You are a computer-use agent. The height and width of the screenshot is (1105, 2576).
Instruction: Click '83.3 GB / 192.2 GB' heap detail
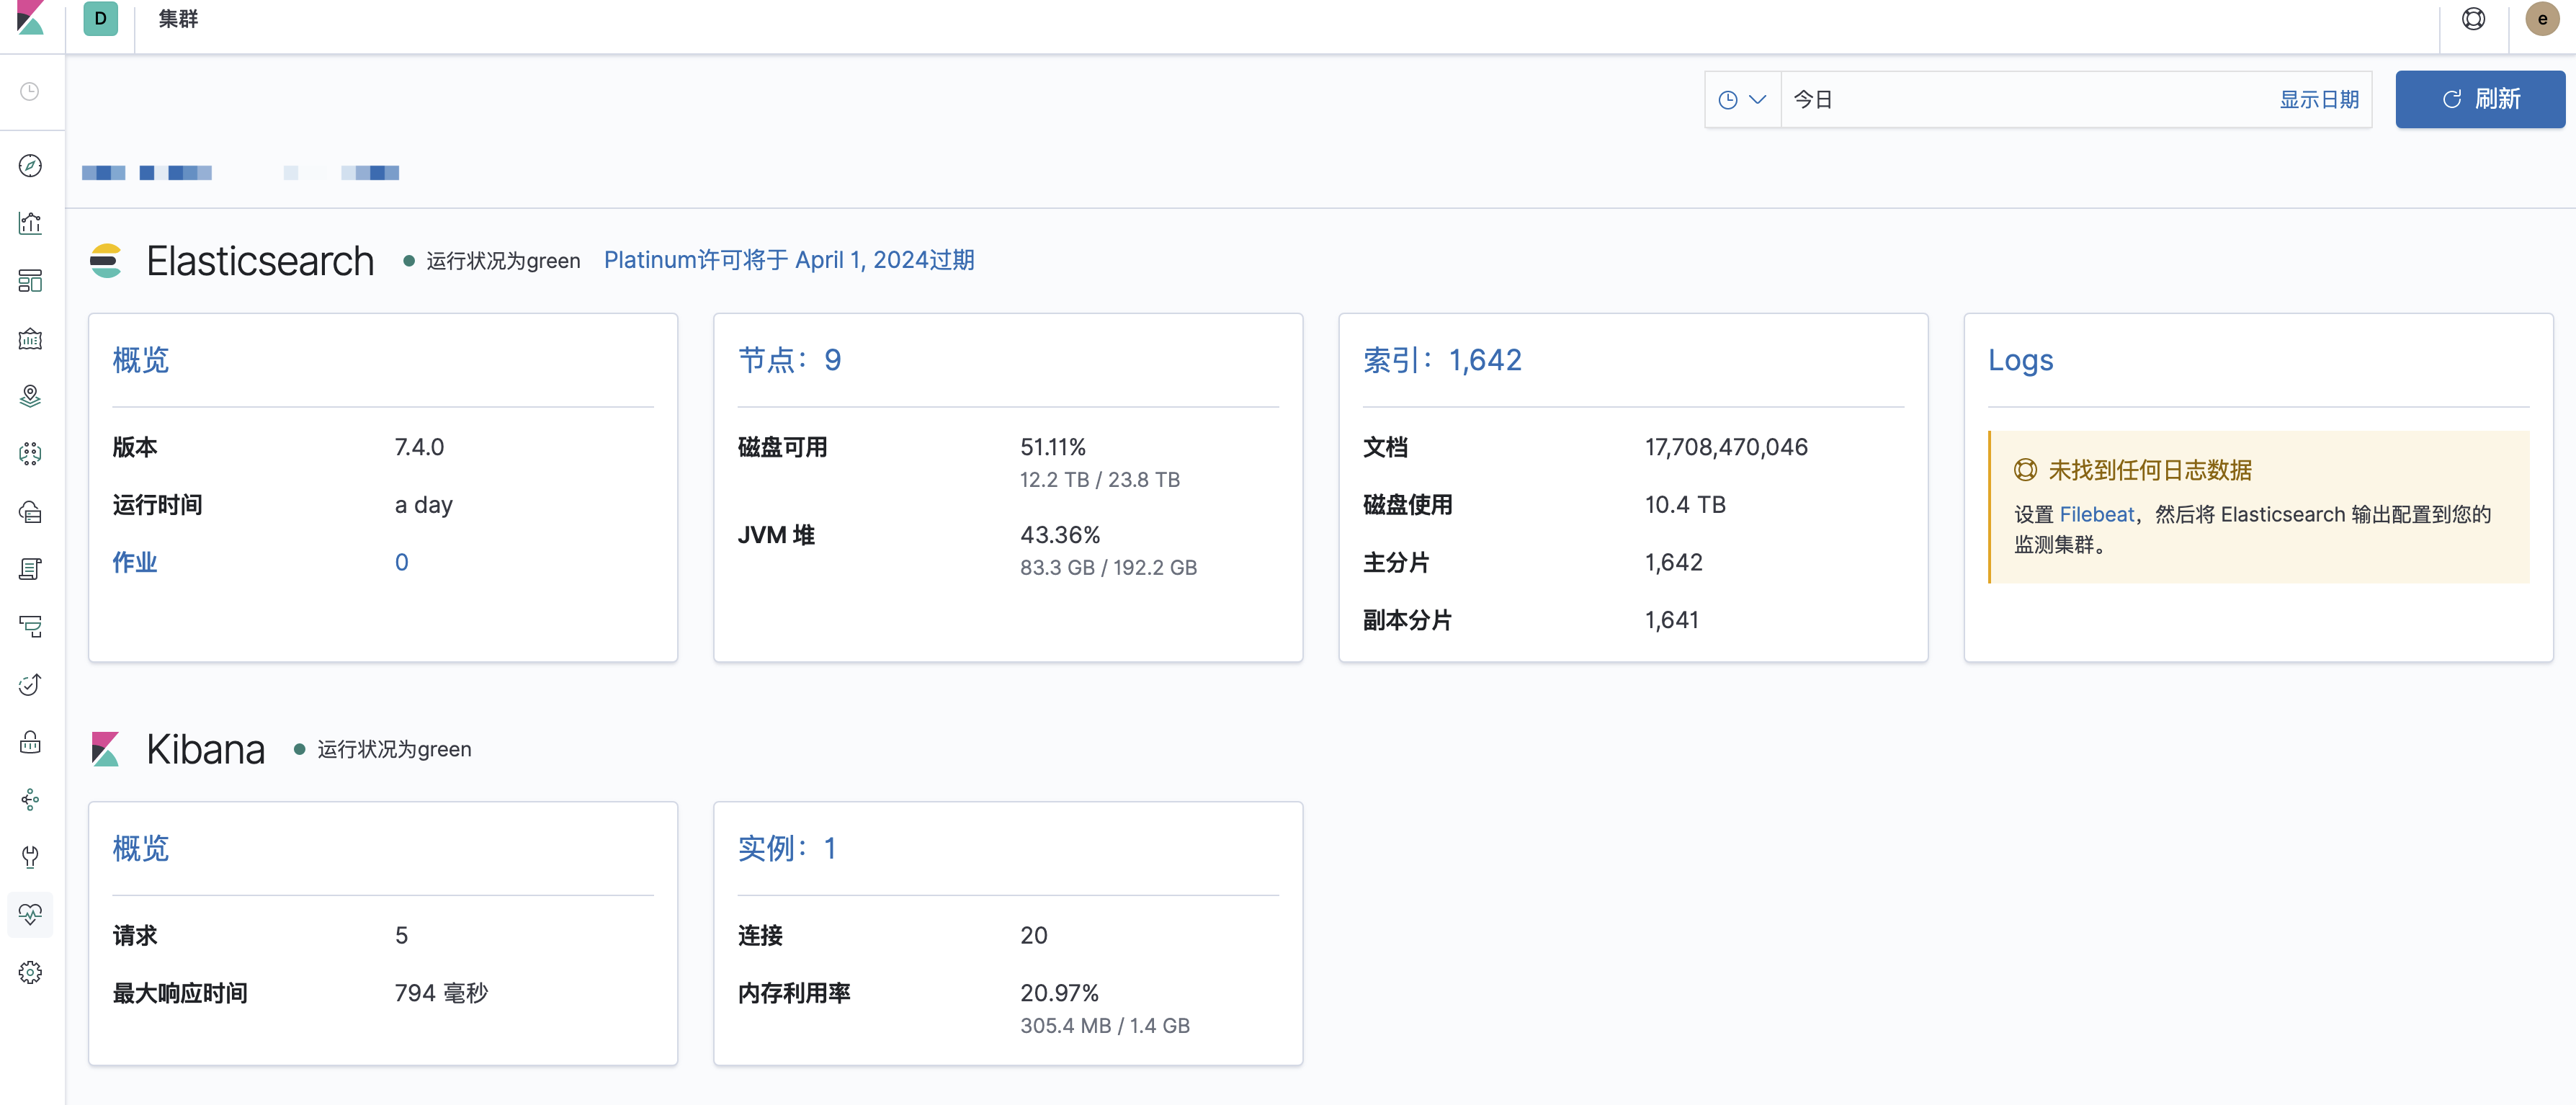[1108, 567]
